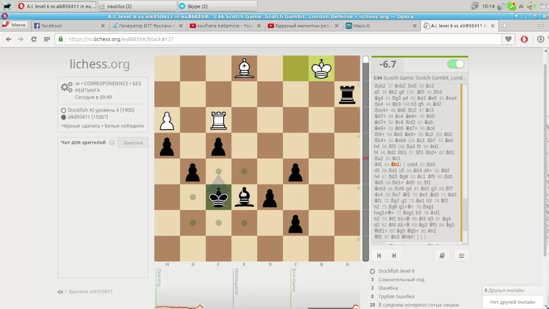
Task: Select the black rook on file A
Action: 347,94
